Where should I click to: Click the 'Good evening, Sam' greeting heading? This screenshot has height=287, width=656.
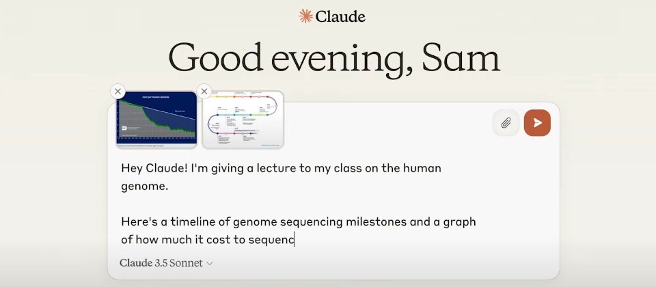tap(334, 57)
